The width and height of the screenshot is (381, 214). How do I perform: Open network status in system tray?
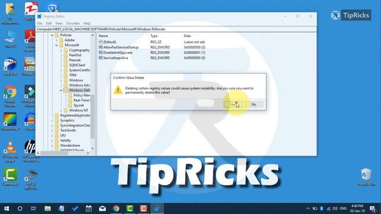point(329,209)
